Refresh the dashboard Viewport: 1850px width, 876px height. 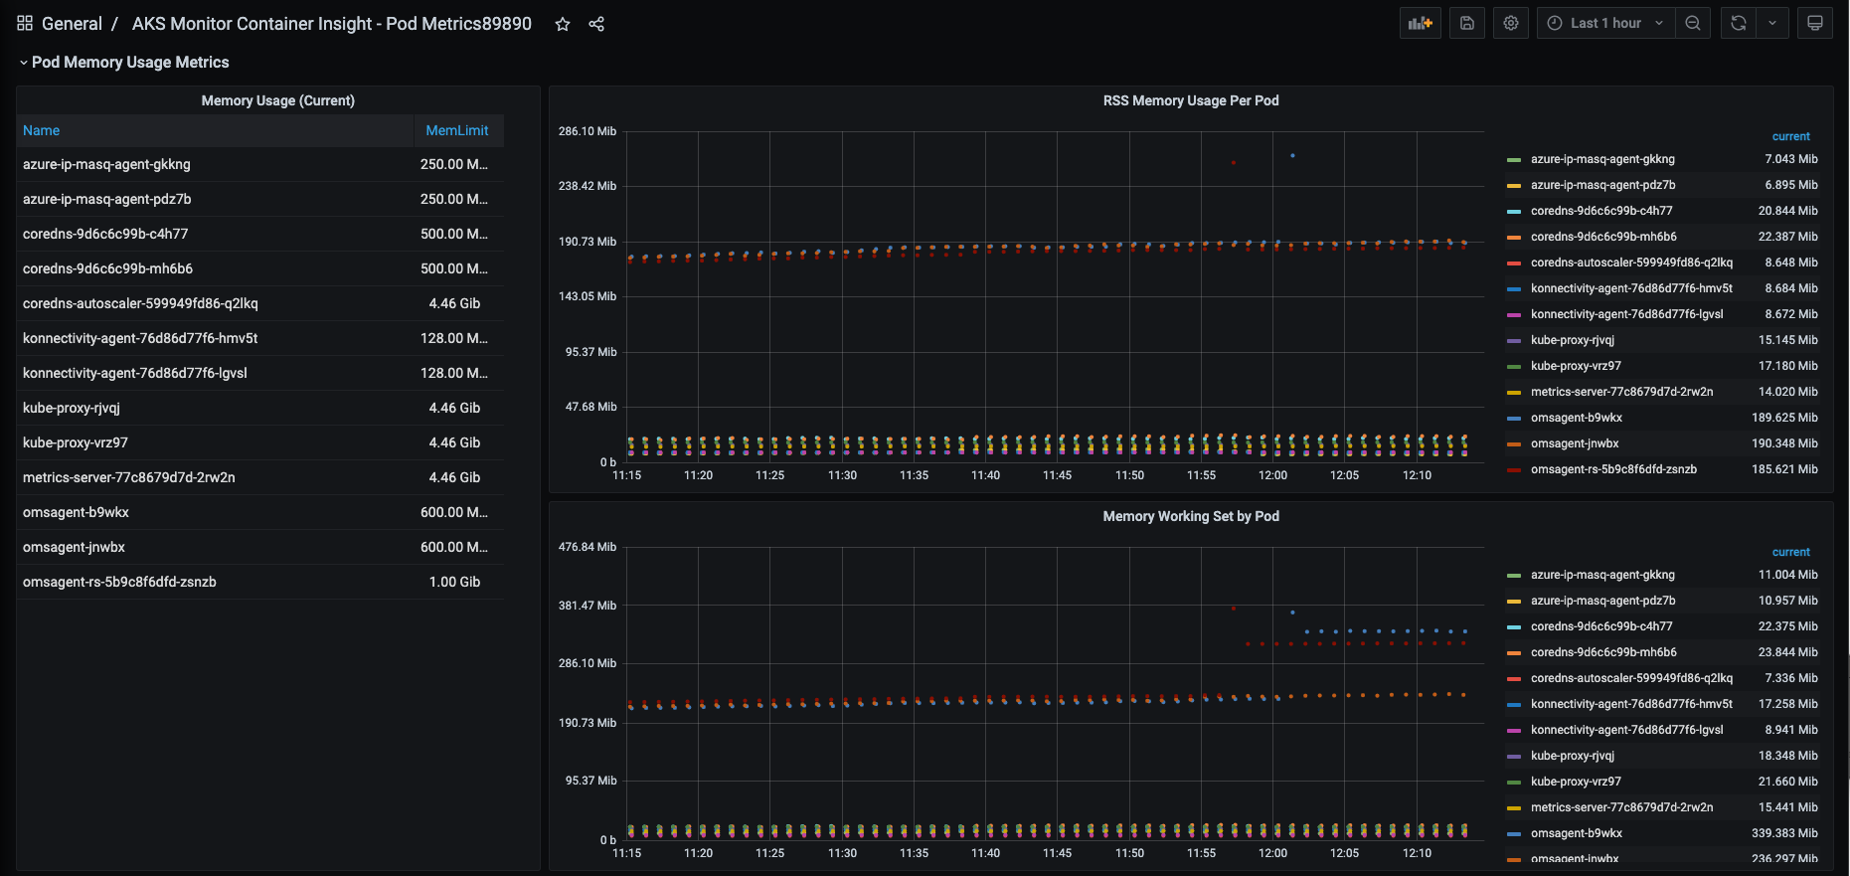pyautogui.click(x=1738, y=24)
